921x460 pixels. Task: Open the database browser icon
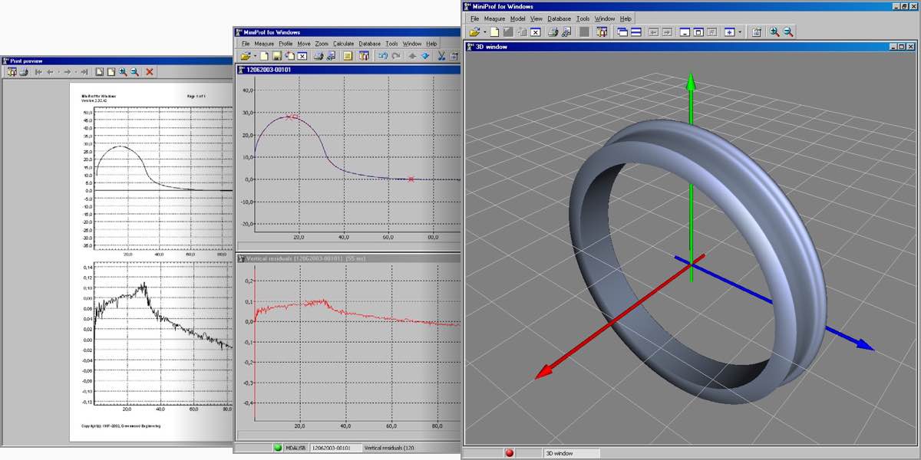click(365, 56)
